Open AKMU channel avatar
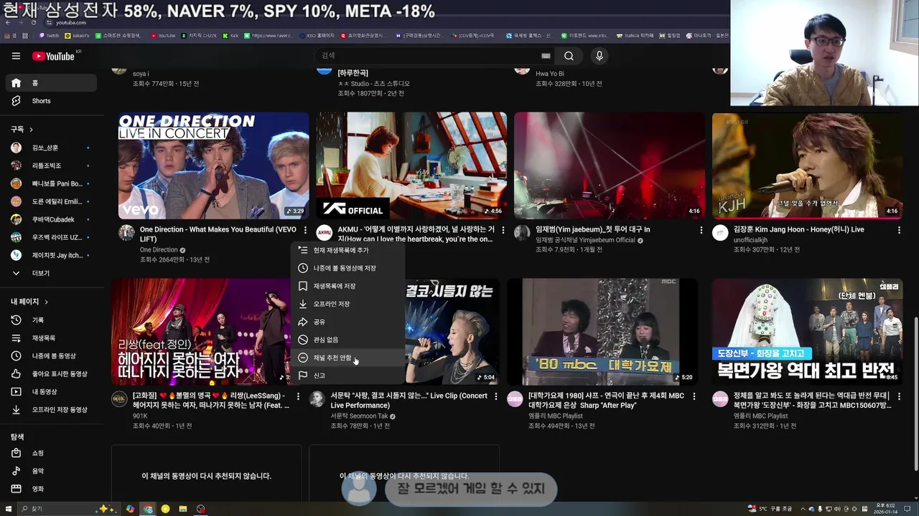The height and width of the screenshot is (516, 919). 325,232
